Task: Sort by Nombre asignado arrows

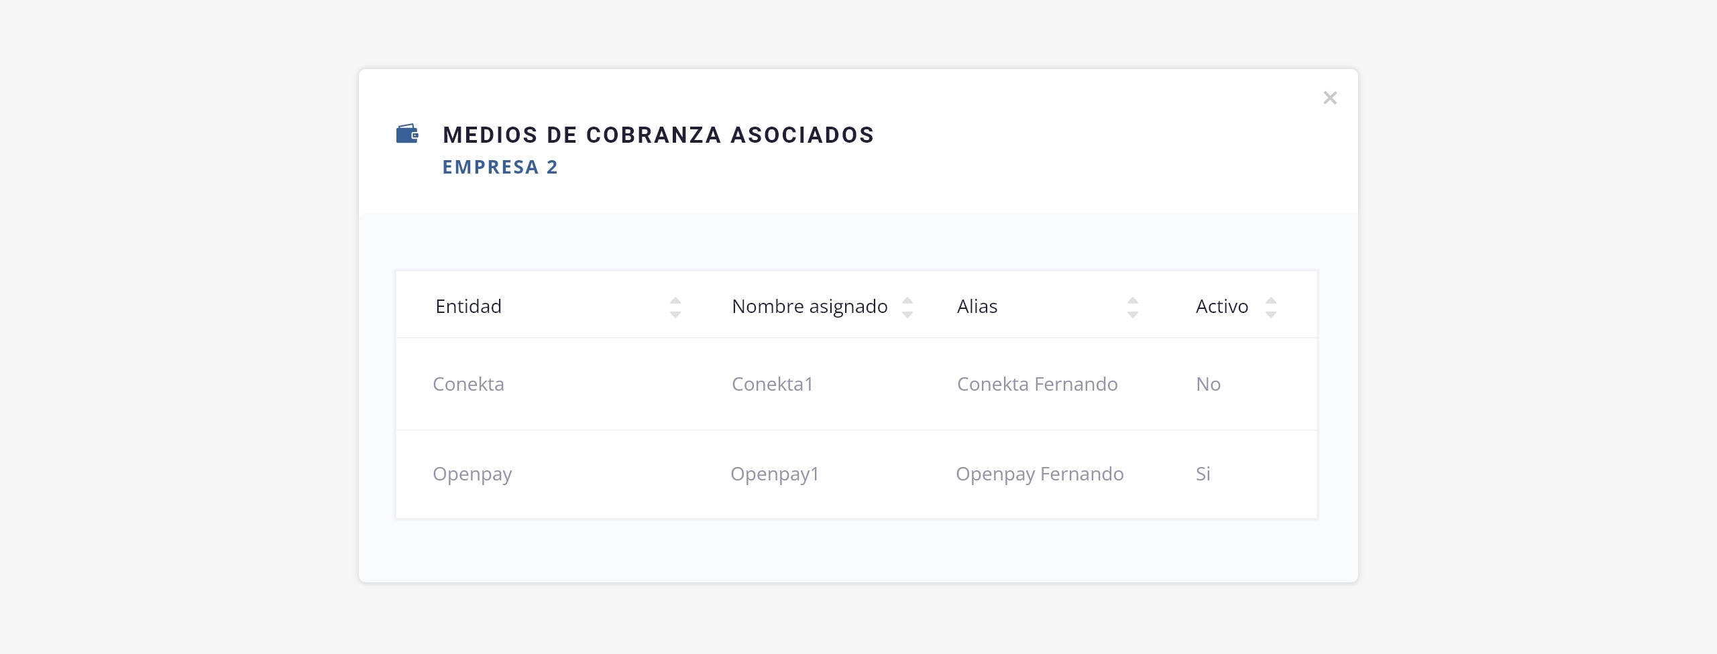Action: 907,307
